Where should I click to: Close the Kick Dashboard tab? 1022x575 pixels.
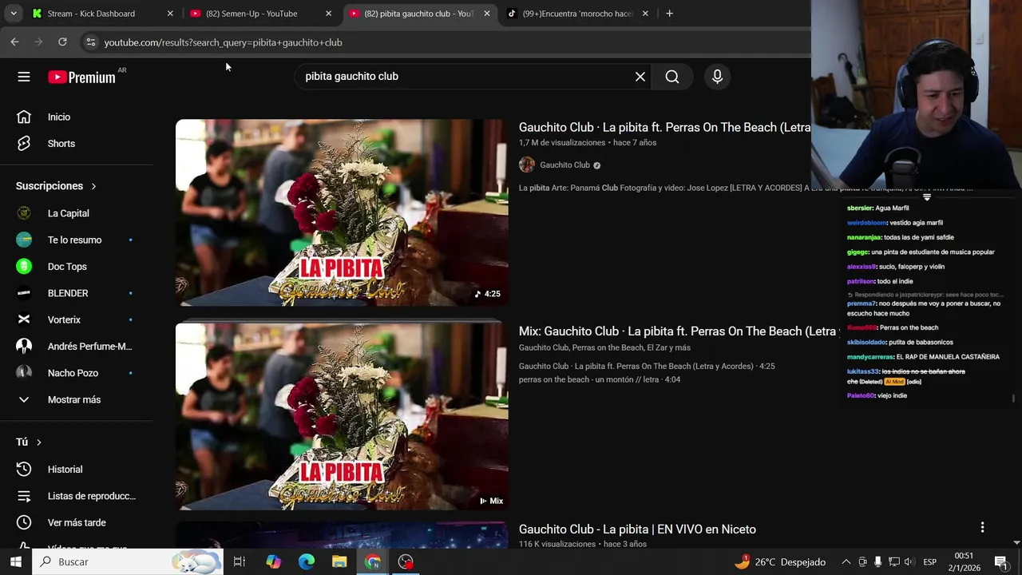170,14
